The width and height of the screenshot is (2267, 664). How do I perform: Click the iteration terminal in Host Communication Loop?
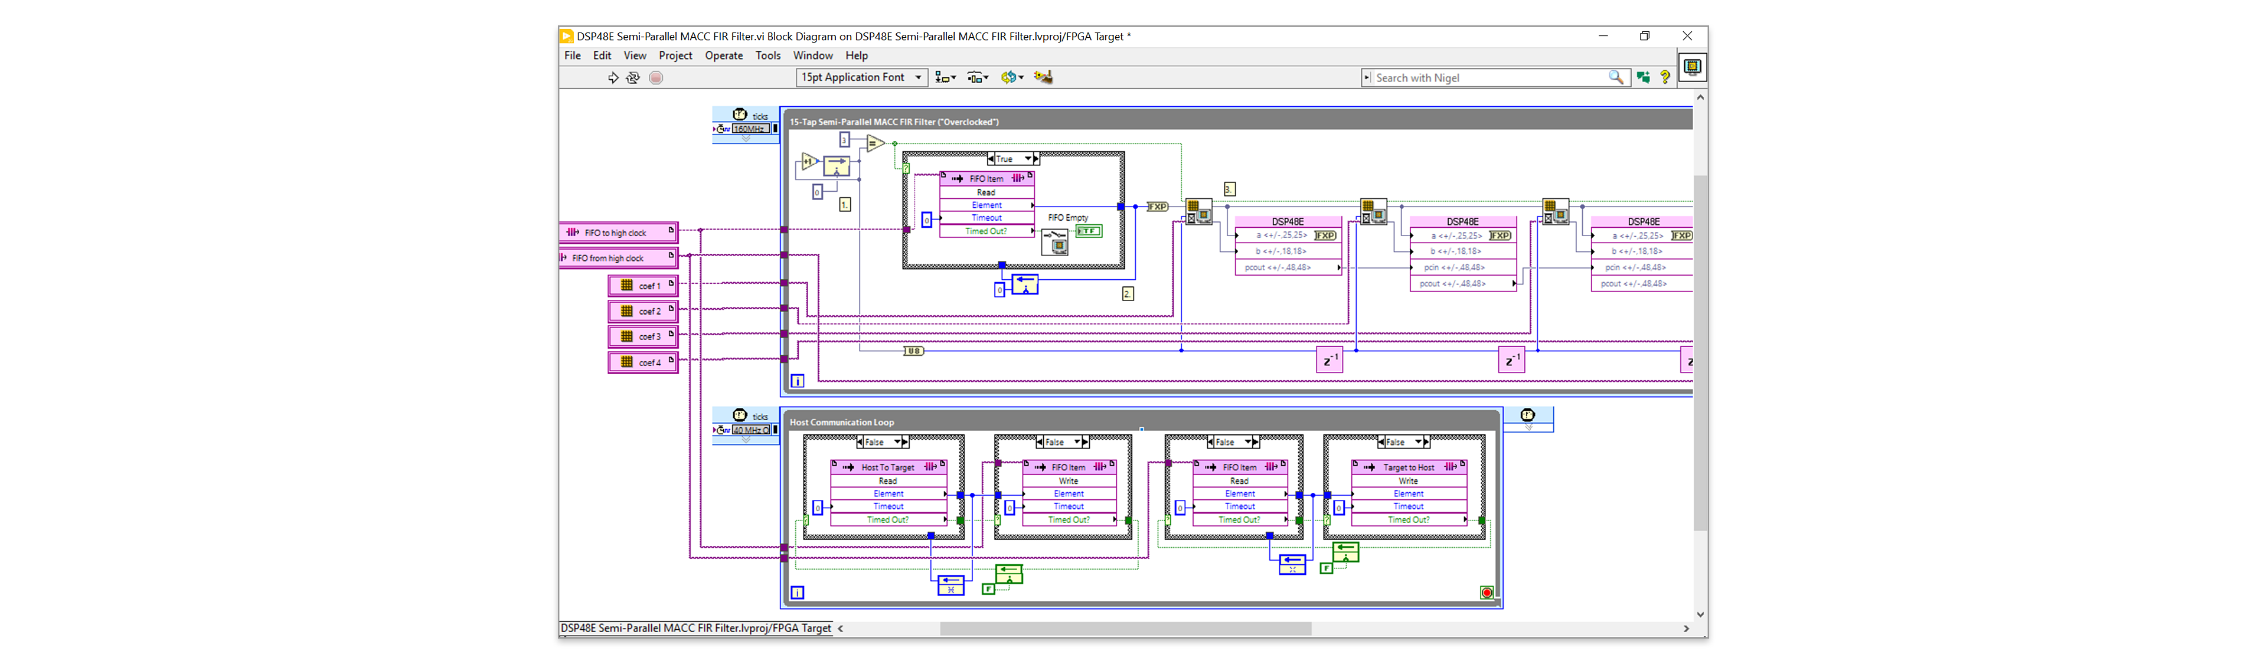coord(798,593)
